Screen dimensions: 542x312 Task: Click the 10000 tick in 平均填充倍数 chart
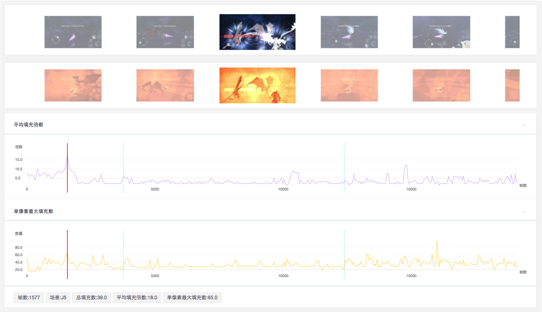283,189
